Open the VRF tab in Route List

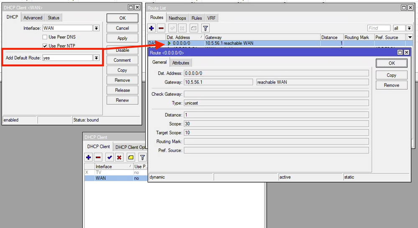point(211,18)
